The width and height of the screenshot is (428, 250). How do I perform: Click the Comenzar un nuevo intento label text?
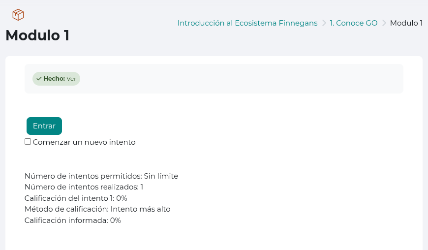click(x=84, y=142)
